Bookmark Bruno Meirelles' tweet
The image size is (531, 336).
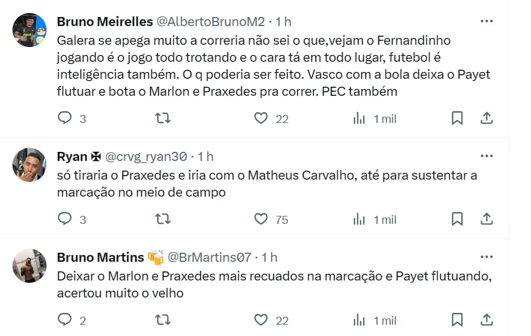(x=457, y=118)
